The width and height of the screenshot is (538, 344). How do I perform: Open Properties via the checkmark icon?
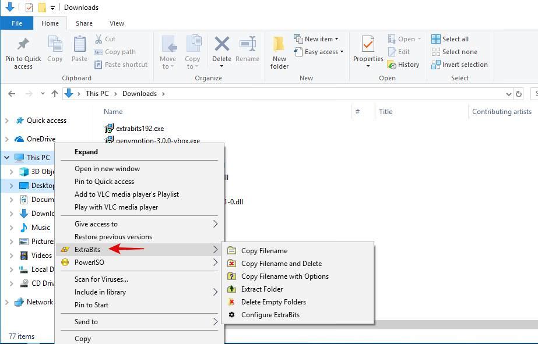pos(368,44)
